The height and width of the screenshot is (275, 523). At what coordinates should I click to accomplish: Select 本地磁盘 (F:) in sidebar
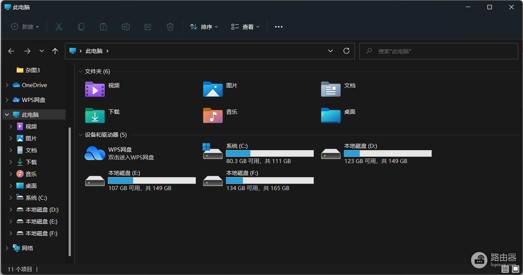click(37, 233)
